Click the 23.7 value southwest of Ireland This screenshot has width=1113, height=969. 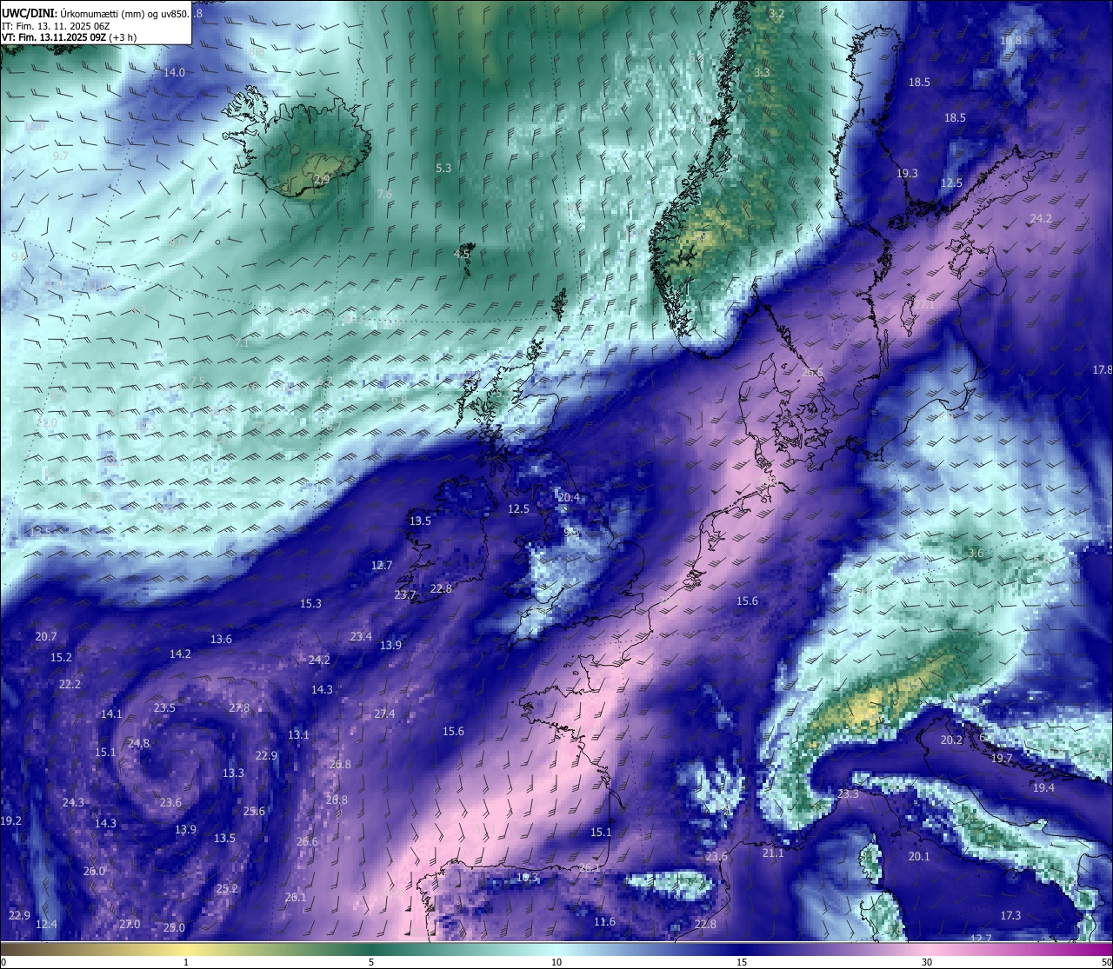pyautogui.click(x=405, y=595)
